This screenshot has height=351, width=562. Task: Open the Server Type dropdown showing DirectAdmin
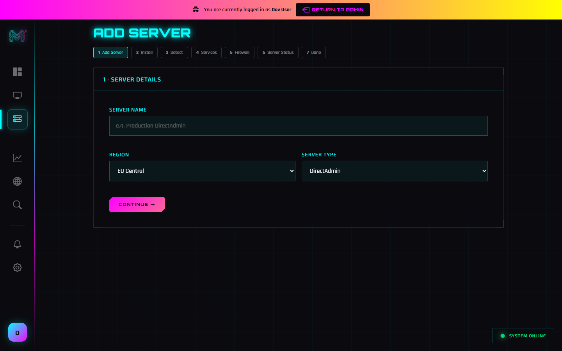pos(395,171)
